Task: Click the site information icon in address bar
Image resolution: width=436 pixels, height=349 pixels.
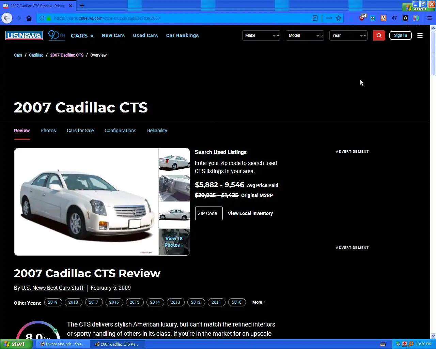Action: (x=42, y=18)
